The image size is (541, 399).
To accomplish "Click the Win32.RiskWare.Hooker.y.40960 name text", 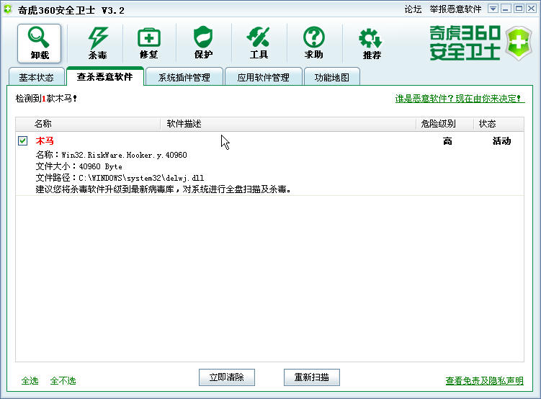I will 124,155.
